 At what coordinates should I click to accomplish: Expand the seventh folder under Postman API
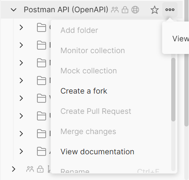point(21,134)
